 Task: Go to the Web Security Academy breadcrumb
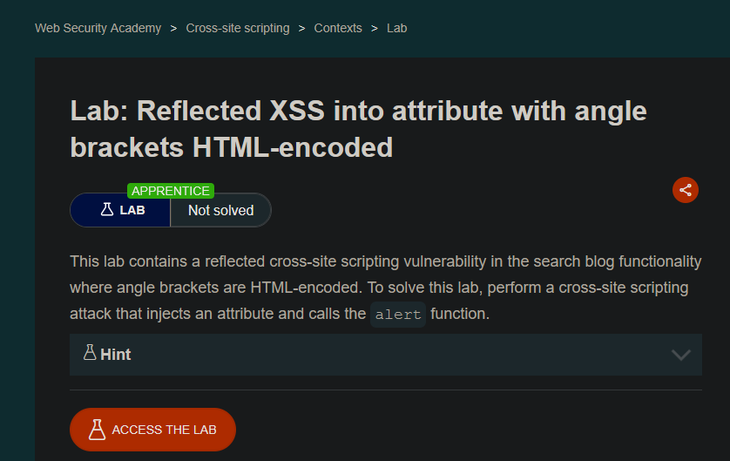point(98,29)
